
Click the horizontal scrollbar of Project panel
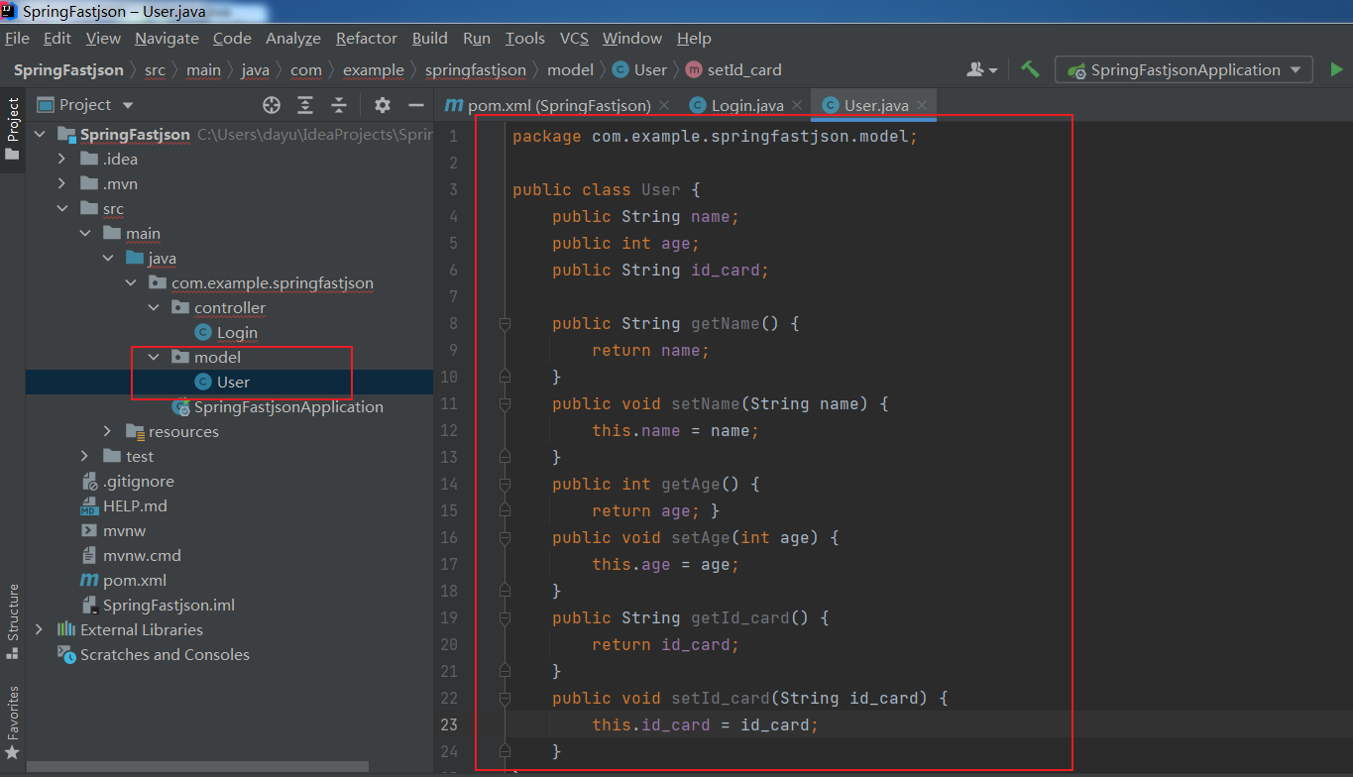(x=198, y=767)
